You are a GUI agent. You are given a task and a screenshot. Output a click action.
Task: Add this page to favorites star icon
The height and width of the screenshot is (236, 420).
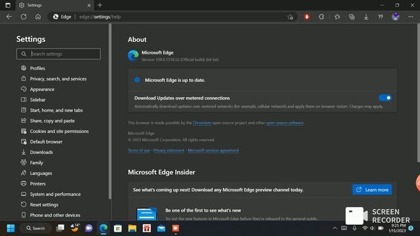(290, 17)
